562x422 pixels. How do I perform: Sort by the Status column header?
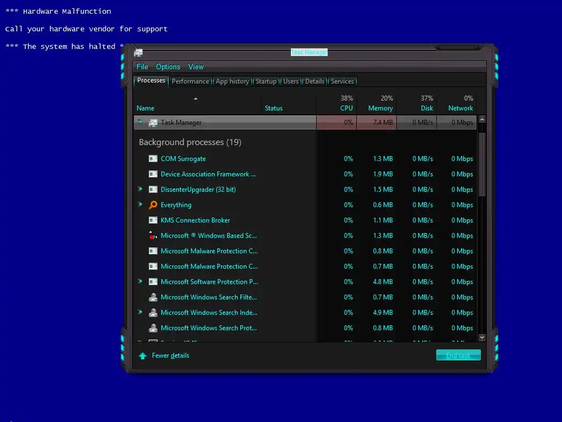coord(289,103)
